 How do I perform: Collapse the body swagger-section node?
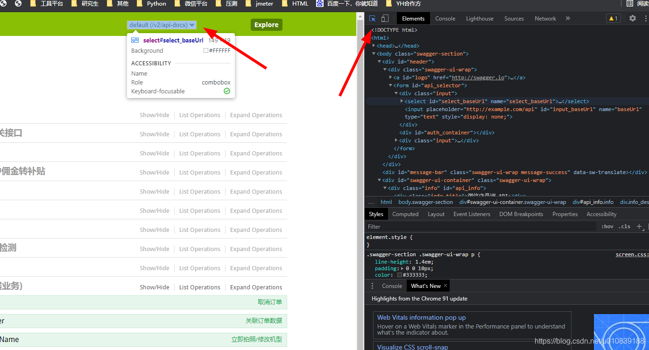coord(374,54)
